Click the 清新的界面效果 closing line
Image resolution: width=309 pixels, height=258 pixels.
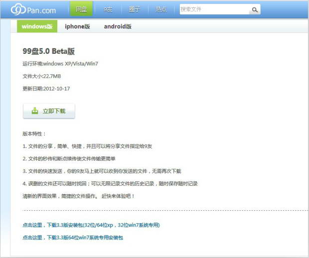click(x=79, y=196)
